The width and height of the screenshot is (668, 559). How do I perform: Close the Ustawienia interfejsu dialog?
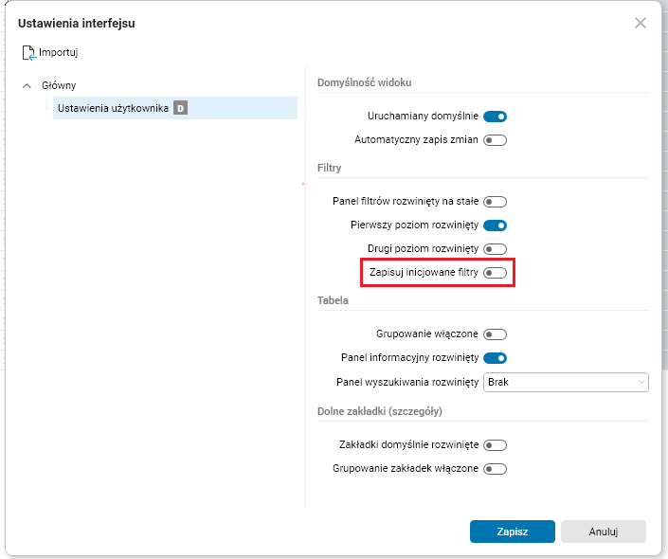click(x=641, y=23)
